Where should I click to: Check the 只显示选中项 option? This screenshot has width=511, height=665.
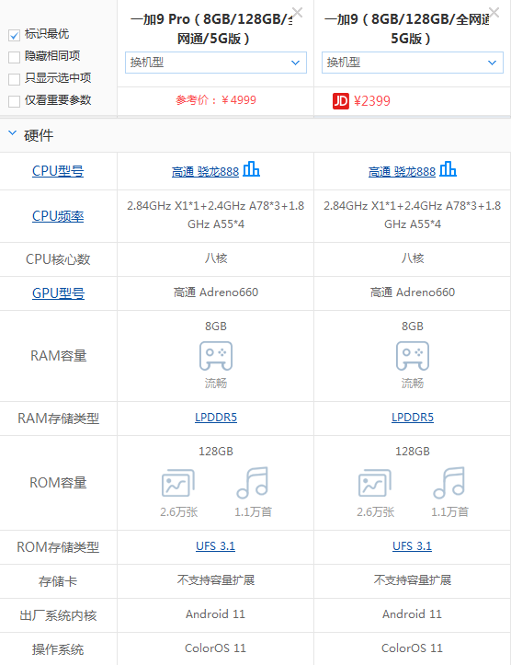(x=14, y=79)
